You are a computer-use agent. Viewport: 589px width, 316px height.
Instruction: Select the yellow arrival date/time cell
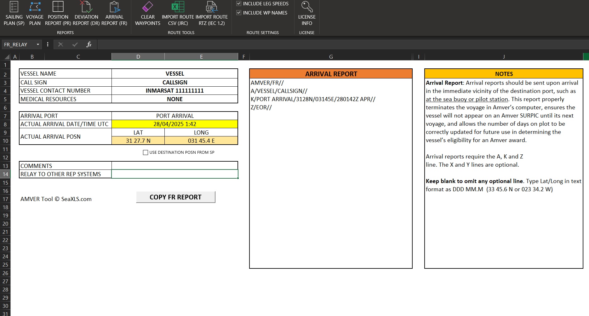click(x=174, y=124)
